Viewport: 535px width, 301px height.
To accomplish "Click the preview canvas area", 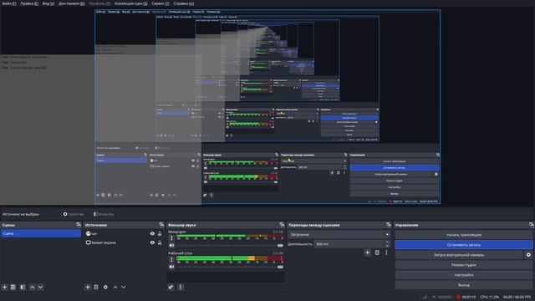I will [267, 107].
